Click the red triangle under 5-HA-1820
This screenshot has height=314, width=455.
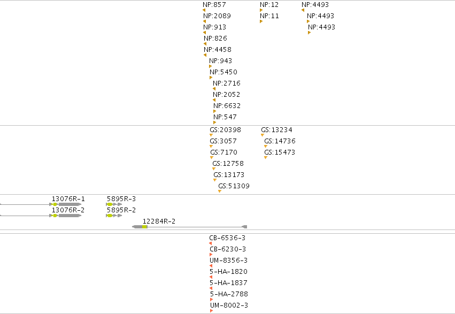(x=211, y=277)
